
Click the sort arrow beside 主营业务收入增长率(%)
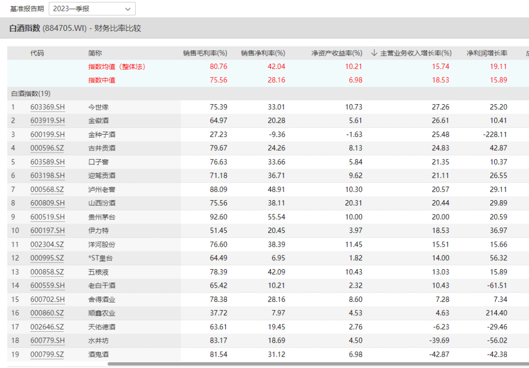(x=374, y=53)
